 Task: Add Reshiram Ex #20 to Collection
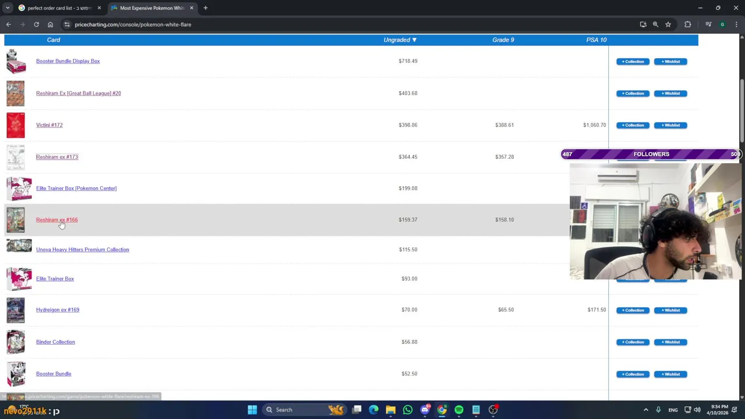click(x=633, y=93)
